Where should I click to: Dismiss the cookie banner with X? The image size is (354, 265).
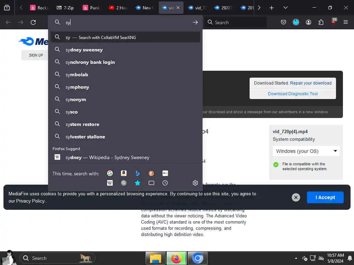click(x=296, y=197)
